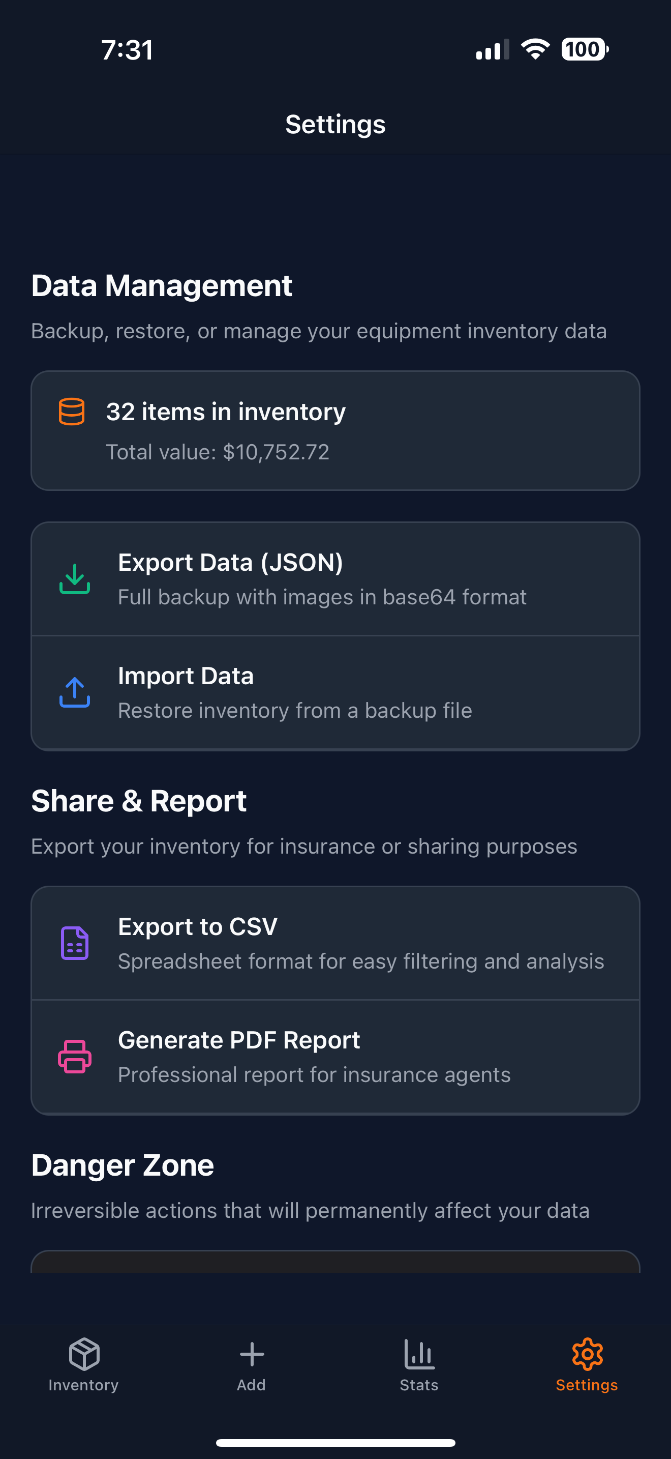671x1459 pixels.
Task: Tap the Wi-Fi status icon
Action: click(535, 49)
